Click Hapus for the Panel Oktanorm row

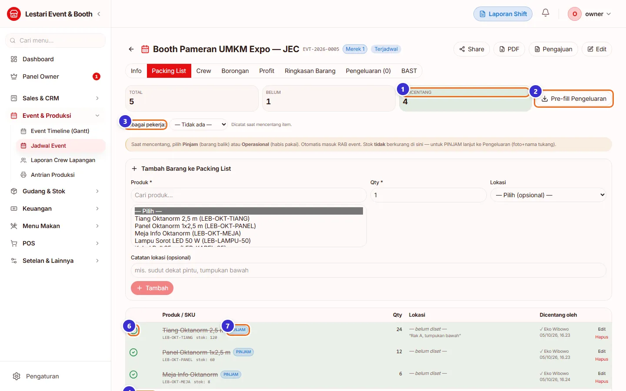(x=602, y=359)
